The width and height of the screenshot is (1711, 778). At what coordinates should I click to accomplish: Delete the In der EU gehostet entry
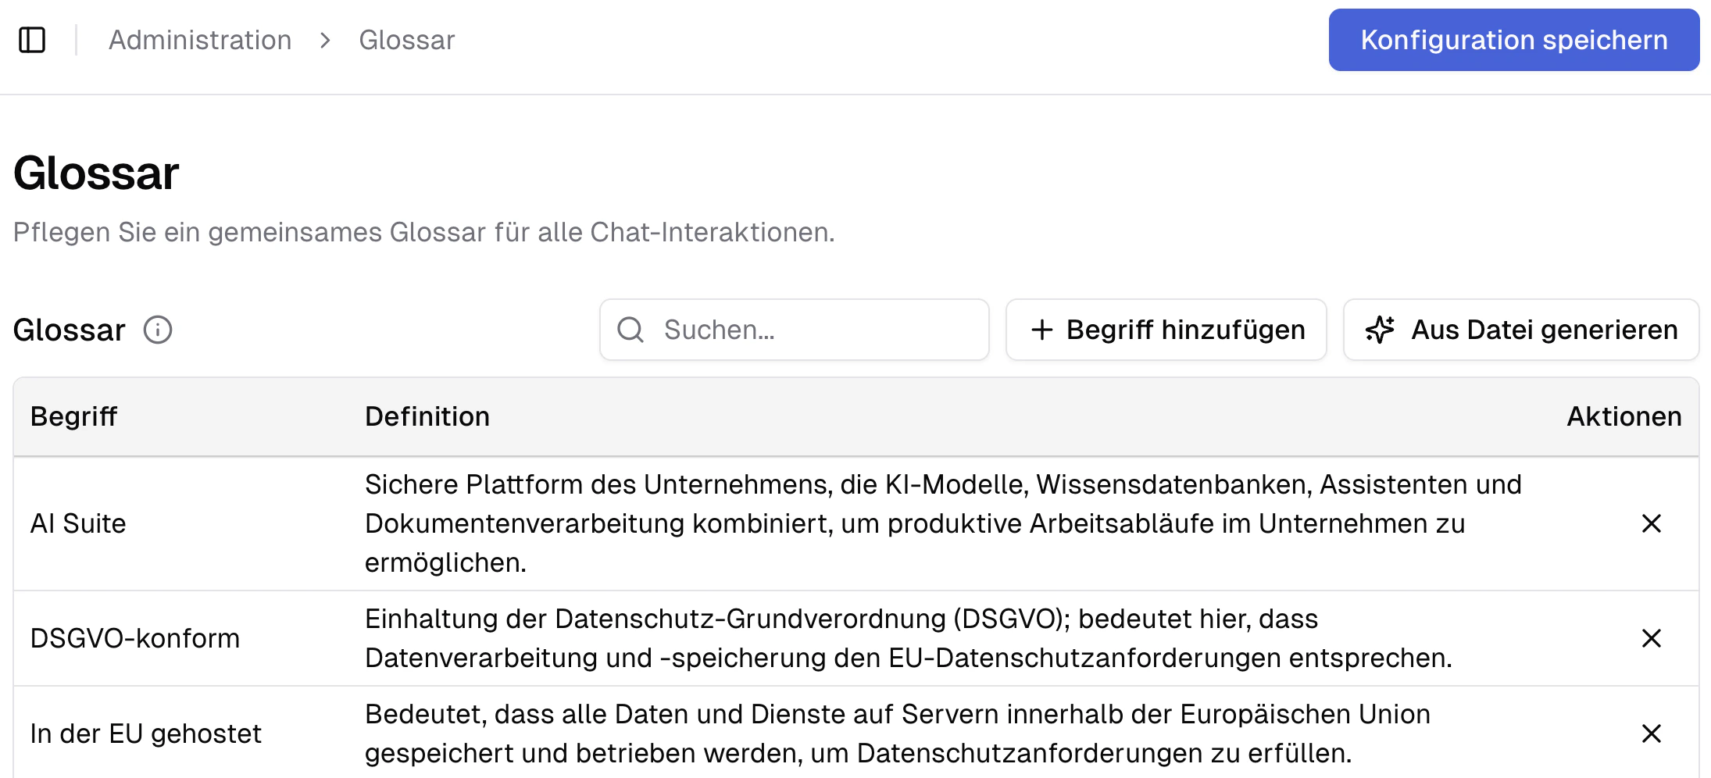(1652, 733)
